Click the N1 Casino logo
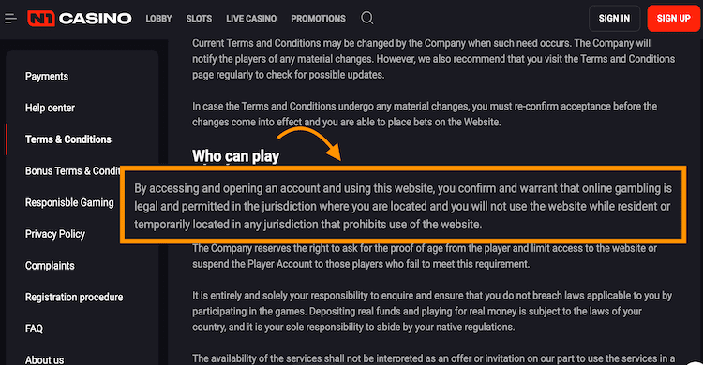Screen dimensions: 703x365 [80, 19]
